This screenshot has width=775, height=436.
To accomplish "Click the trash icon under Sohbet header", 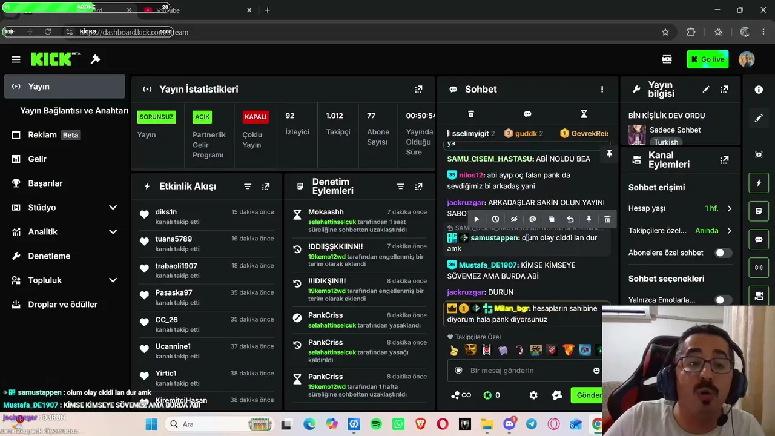I will tap(471, 114).
